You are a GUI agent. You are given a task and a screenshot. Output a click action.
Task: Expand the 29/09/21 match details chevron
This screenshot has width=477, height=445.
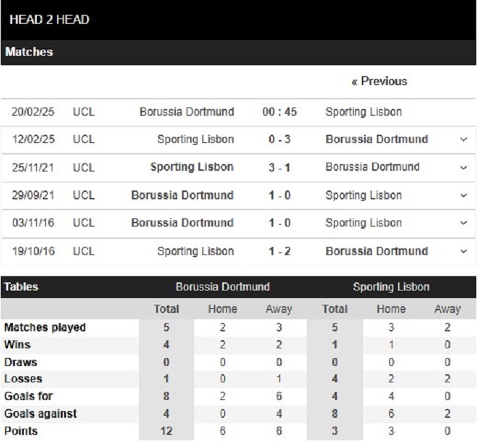(463, 195)
